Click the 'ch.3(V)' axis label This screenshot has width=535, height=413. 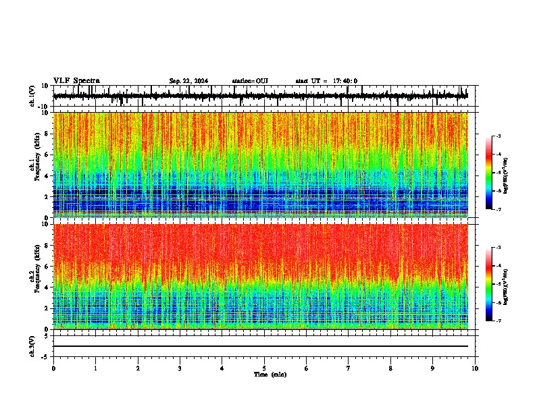tap(32, 346)
